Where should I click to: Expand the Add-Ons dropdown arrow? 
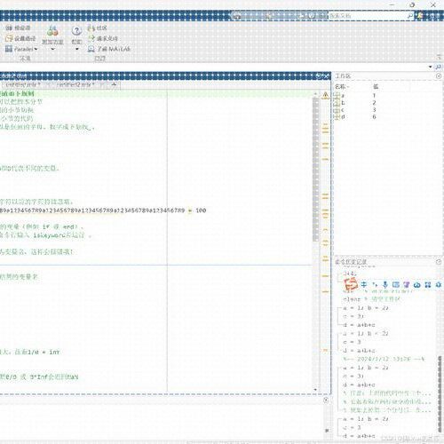click(x=52, y=49)
